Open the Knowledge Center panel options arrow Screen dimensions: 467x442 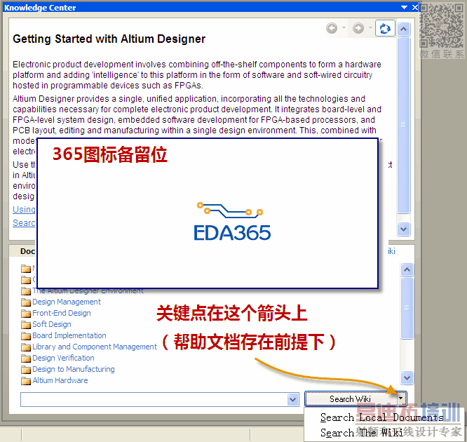click(404, 8)
